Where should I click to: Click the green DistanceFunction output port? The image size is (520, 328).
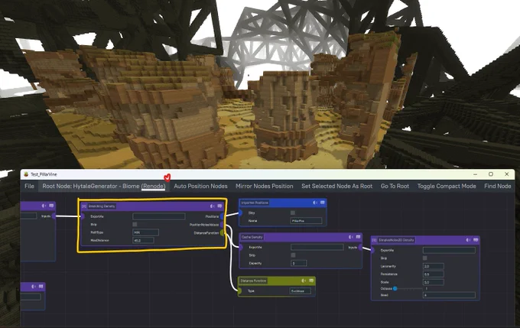[223, 233]
